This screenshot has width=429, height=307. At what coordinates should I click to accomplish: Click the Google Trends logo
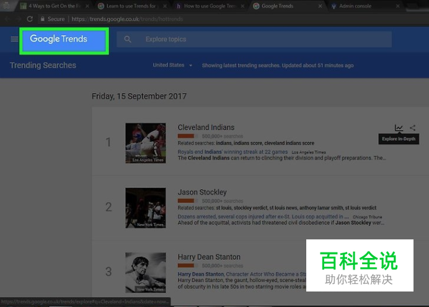pyautogui.click(x=58, y=39)
